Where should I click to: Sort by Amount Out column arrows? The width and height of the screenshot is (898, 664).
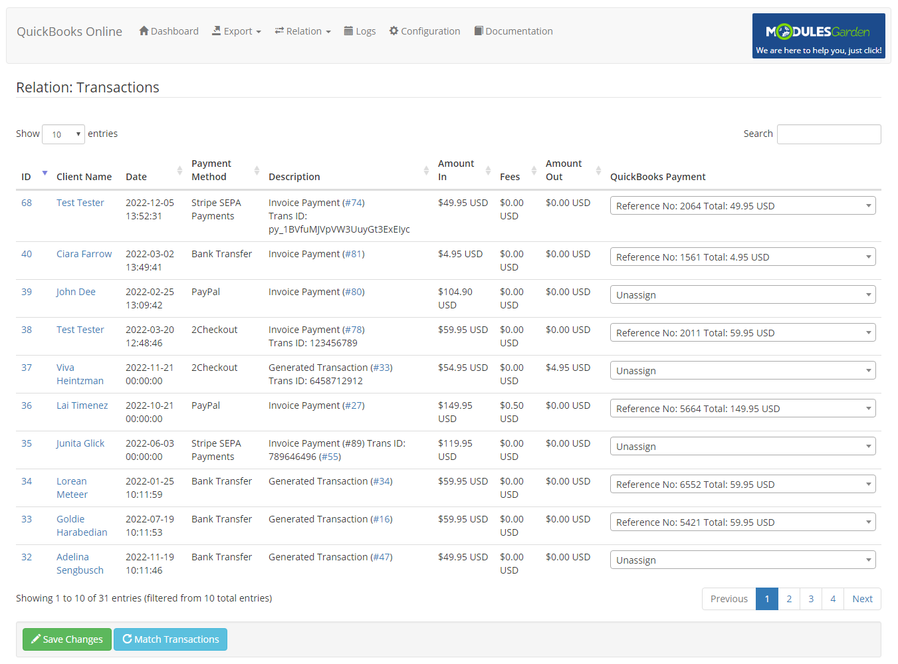(x=598, y=171)
